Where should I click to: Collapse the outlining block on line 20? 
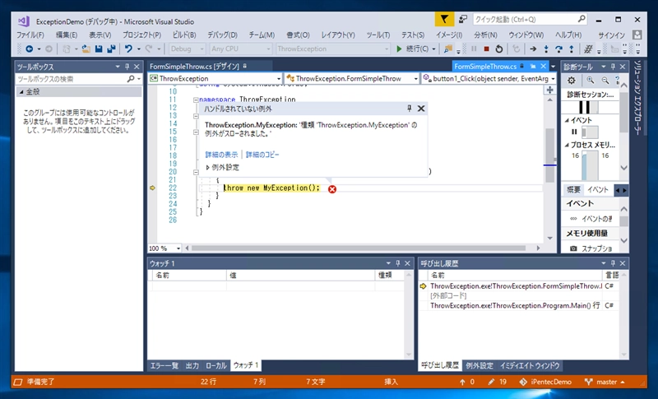tap(196, 172)
